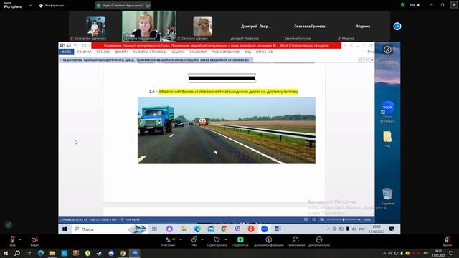The height and width of the screenshot is (258, 459).
Task: Open Данные конференции meeting info
Action: point(269,241)
